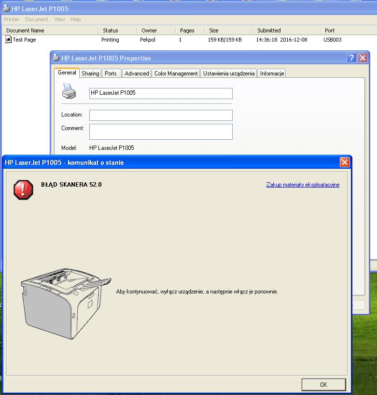Viewport: 377px width, 395px height.
Task: Open the View menu
Action: [59, 19]
